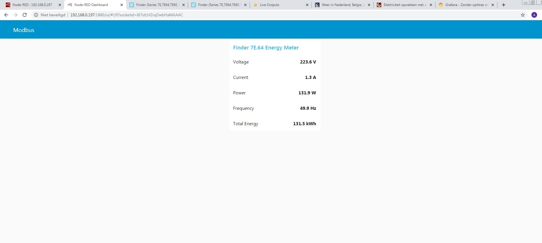Click the Current label

pyautogui.click(x=241, y=77)
